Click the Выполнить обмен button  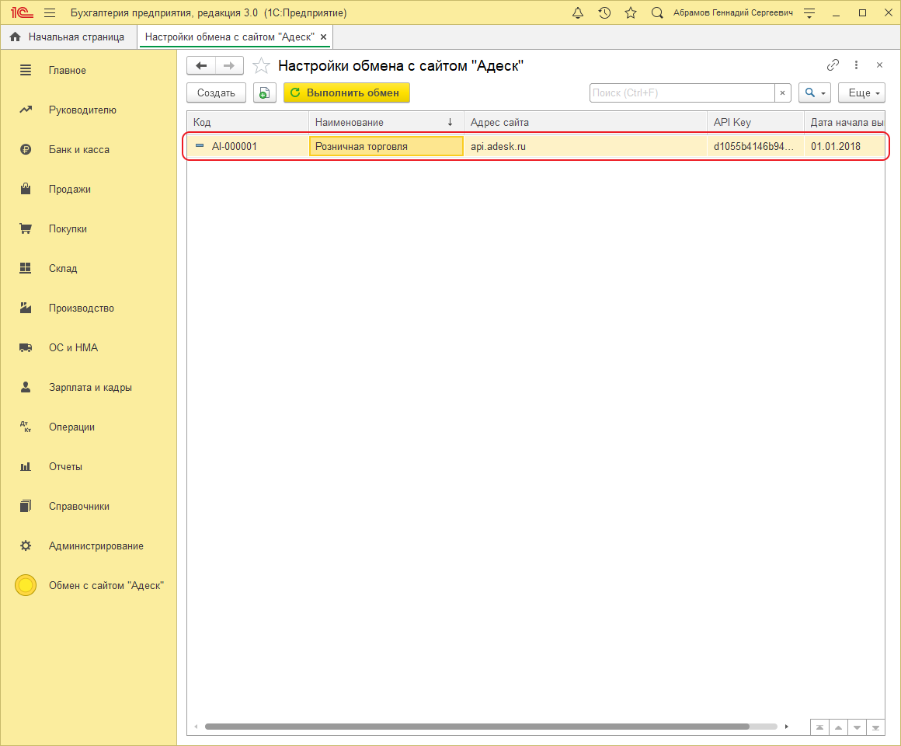346,92
